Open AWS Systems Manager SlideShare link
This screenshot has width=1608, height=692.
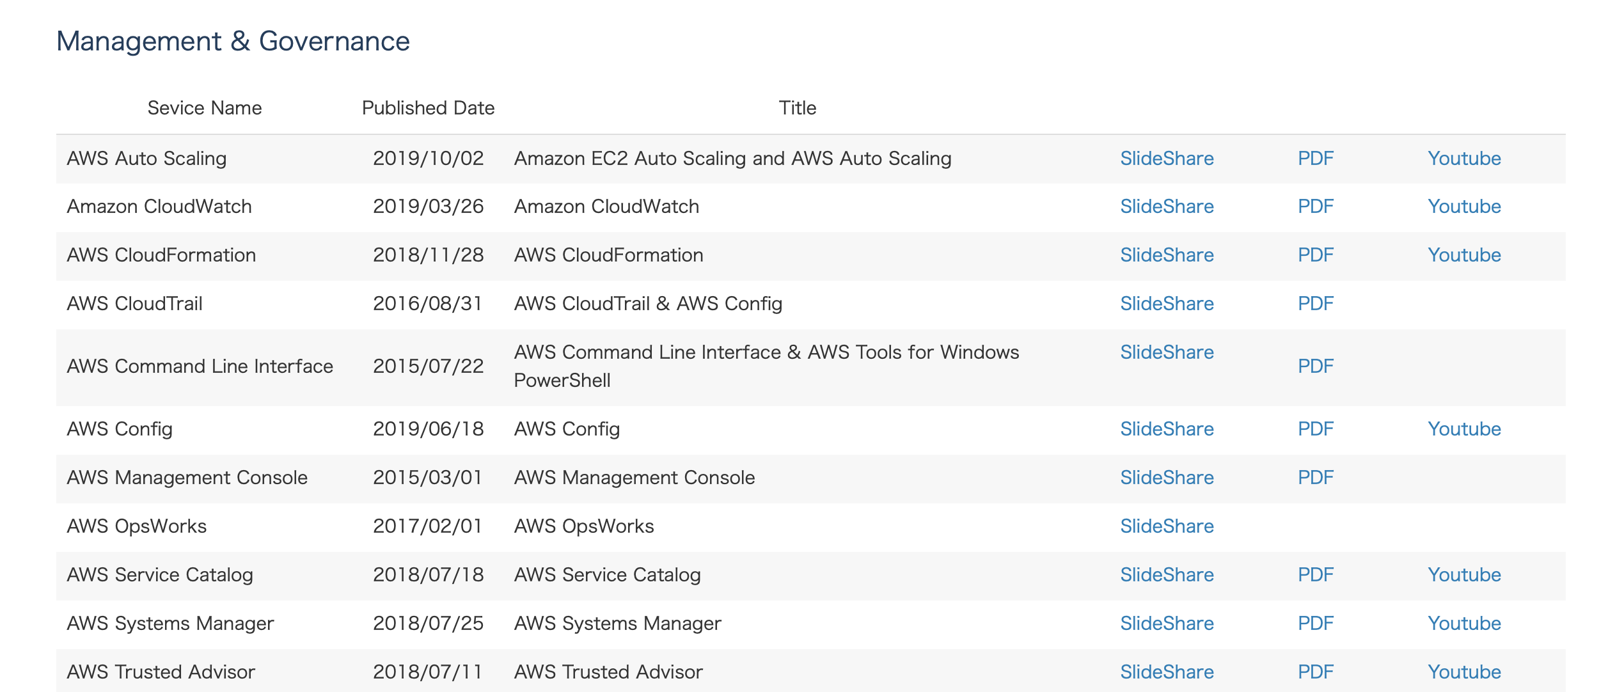click(1166, 624)
